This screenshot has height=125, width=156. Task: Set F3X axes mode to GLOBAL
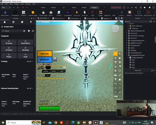[x=46, y=71]
